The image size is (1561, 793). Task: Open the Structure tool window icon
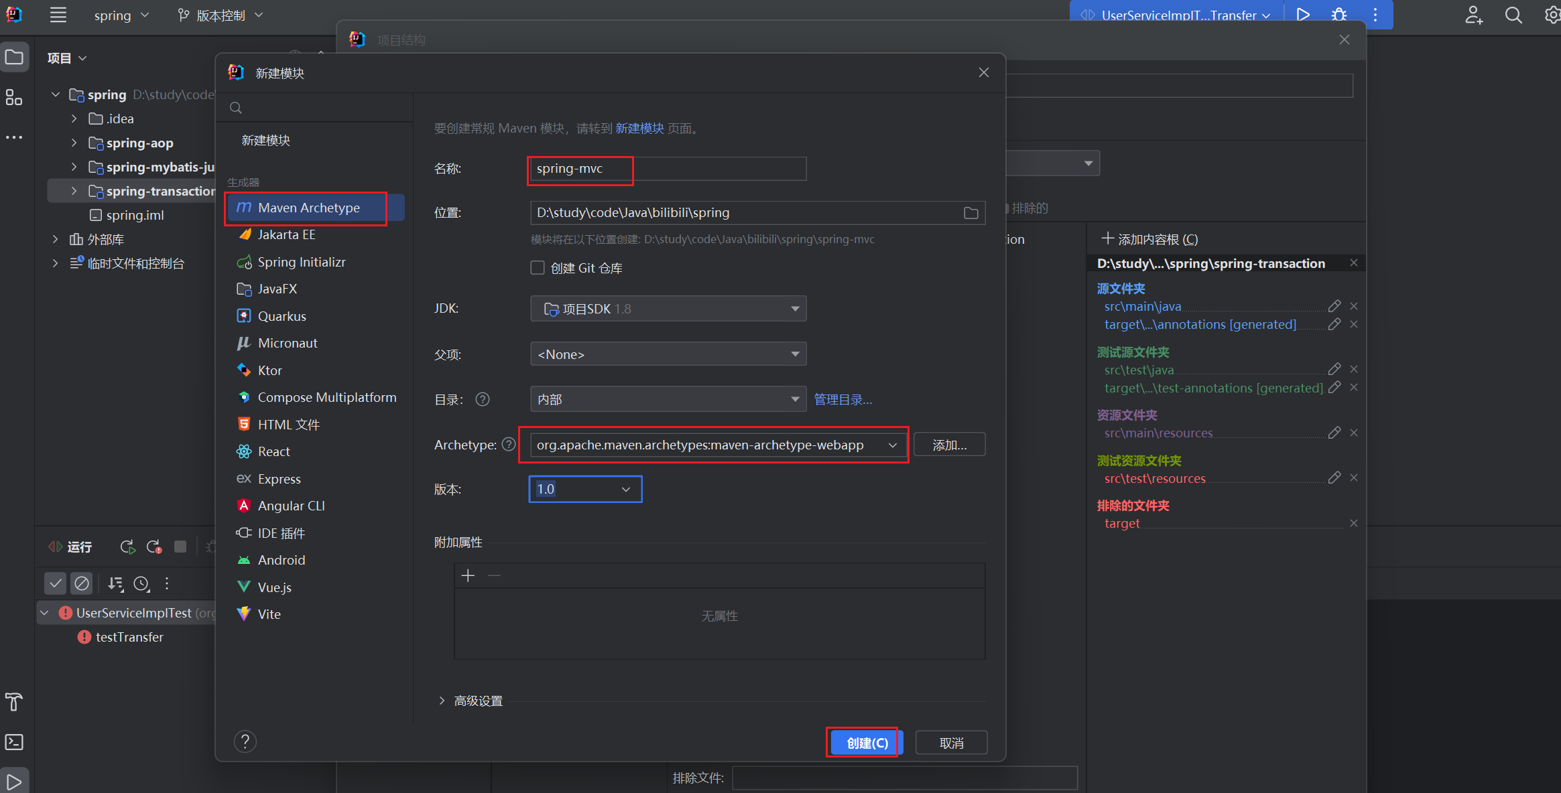coord(14,97)
